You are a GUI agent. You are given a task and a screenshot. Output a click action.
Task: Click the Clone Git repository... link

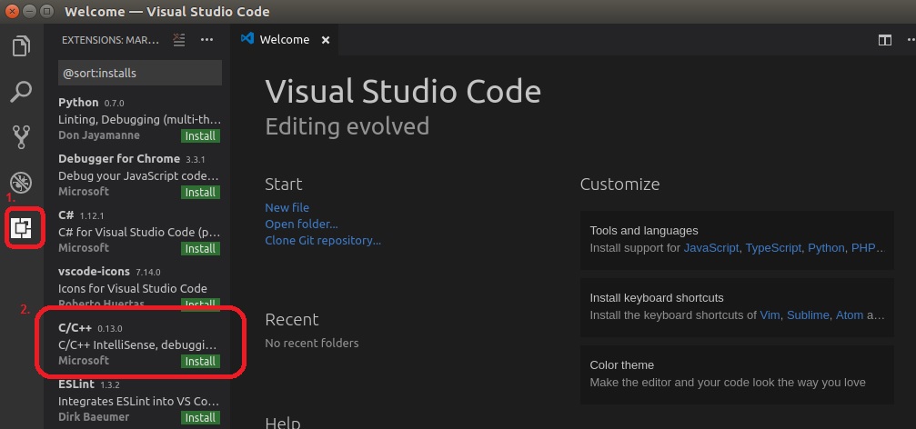point(323,241)
